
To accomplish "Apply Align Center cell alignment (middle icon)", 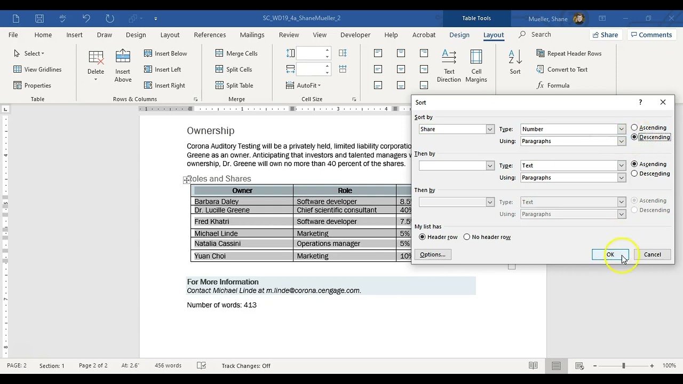I will [401, 69].
